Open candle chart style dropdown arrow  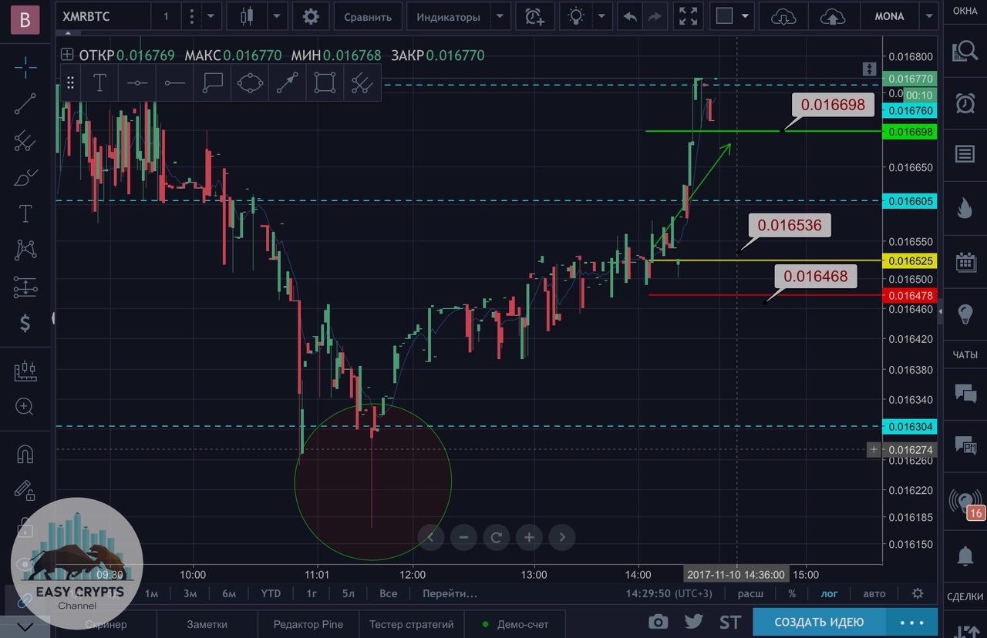pyautogui.click(x=277, y=16)
